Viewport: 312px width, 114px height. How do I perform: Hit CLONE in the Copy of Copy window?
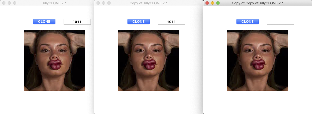point(247,22)
